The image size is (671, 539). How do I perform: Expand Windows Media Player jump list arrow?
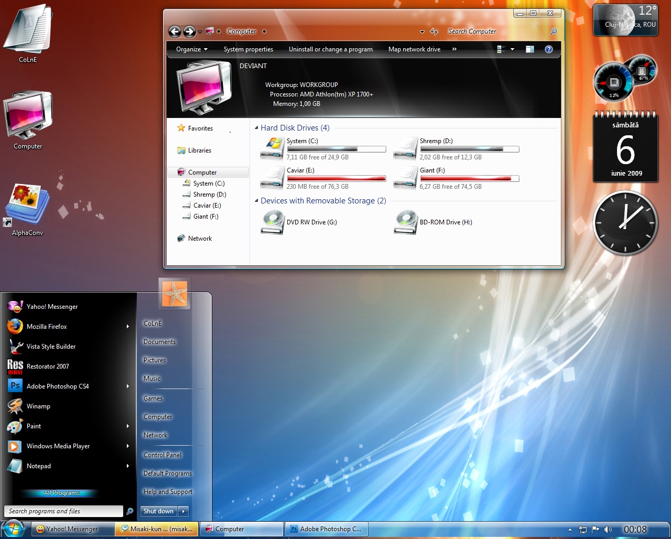tap(127, 446)
